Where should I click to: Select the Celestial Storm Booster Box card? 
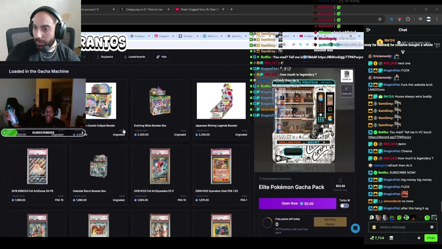[98, 175]
